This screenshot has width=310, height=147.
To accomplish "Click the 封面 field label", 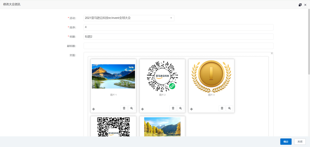I will click(x=73, y=55).
